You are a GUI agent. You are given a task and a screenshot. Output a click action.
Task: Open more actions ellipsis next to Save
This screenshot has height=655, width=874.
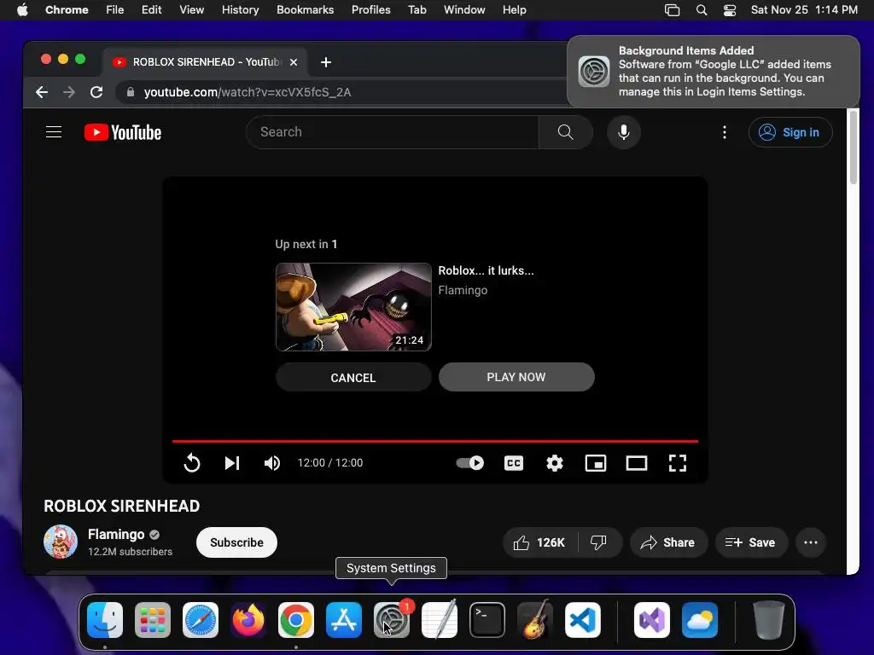tap(811, 542)
